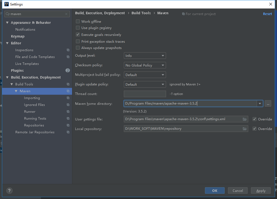Viewport: 277px width, 199px height.
Task: Collapse Appearance & Behavior section
Action: click(7, 22)
